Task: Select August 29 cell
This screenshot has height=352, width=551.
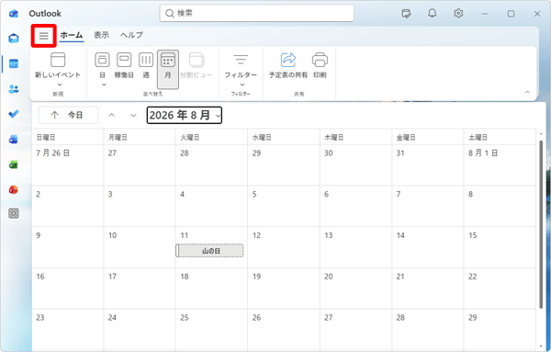Action: tap(500, 330)
